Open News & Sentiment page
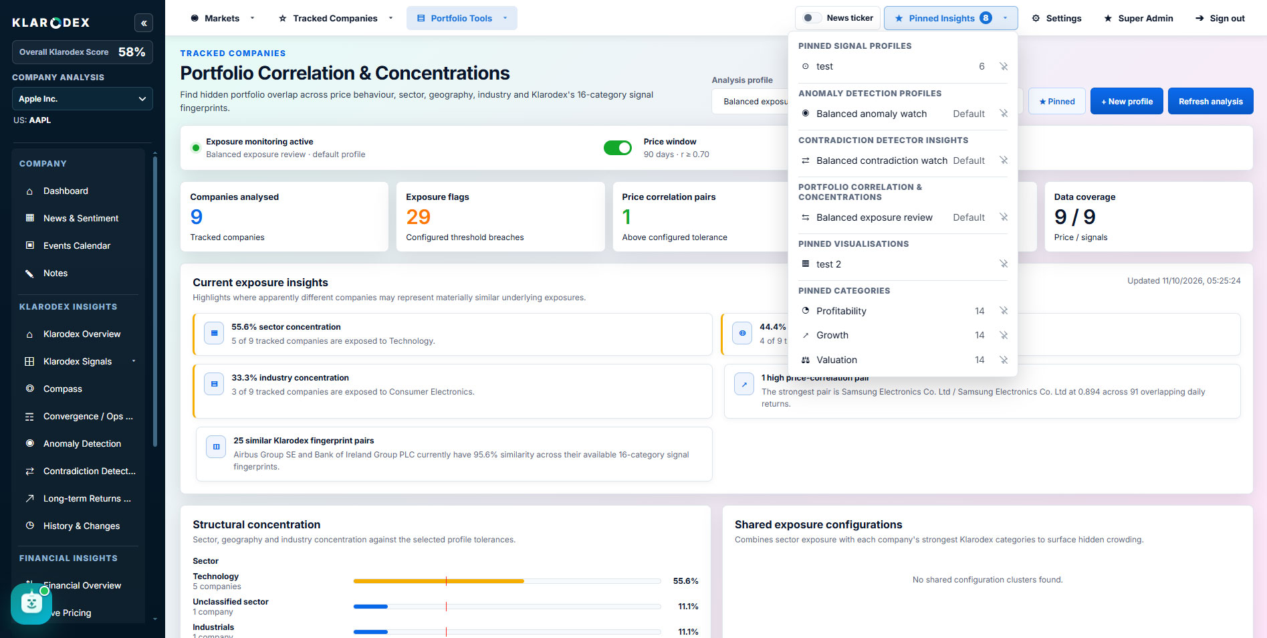This screenshot has height=638, width=1267. (80, 218)
